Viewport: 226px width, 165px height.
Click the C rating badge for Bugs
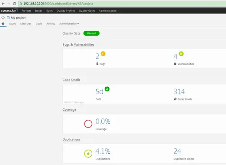coord(103,54)
